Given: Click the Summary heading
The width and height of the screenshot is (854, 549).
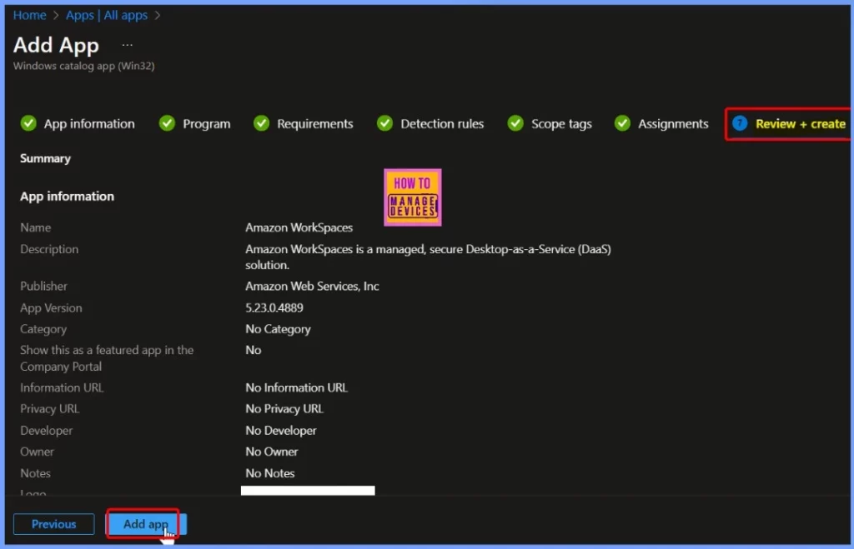Looking at the screenshot, I should [x=45, y=158].
